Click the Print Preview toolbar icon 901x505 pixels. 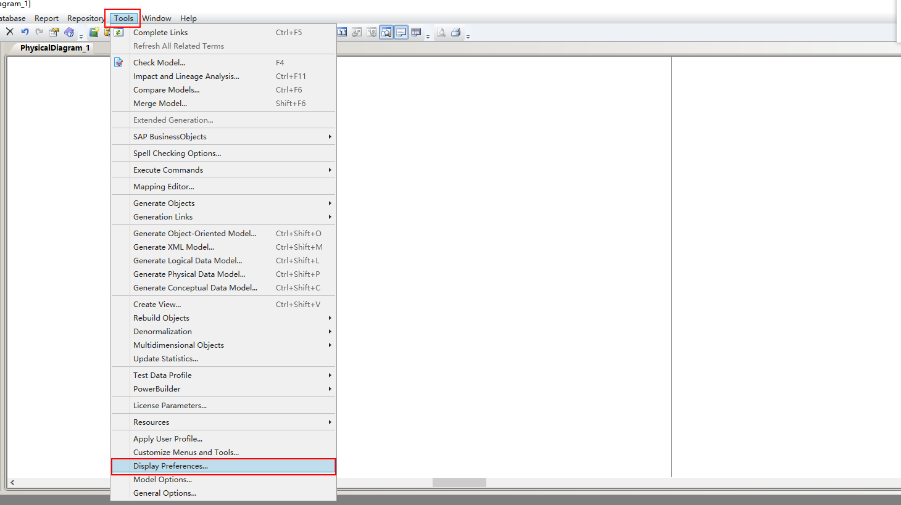pos(441,32)
